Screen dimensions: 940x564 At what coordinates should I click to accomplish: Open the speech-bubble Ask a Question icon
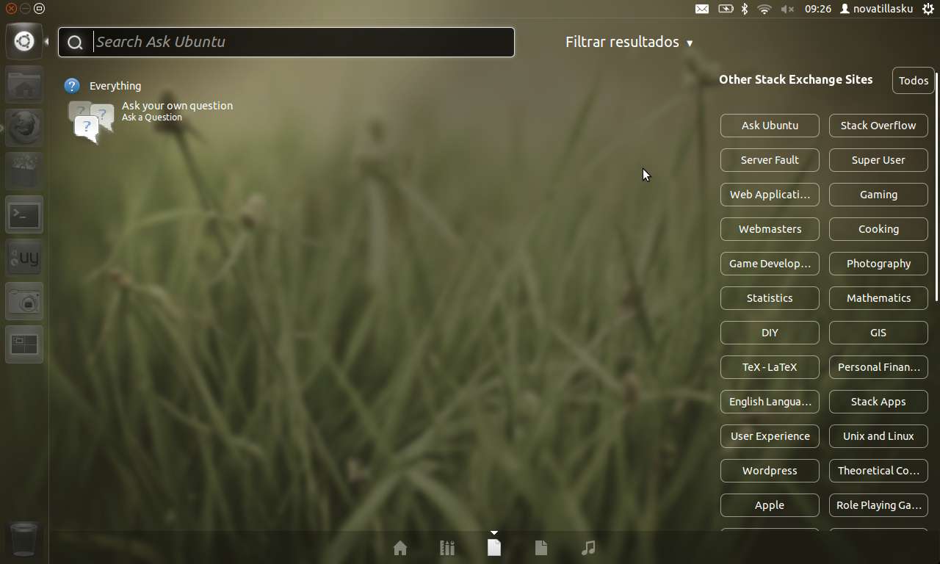pos(91,122)
